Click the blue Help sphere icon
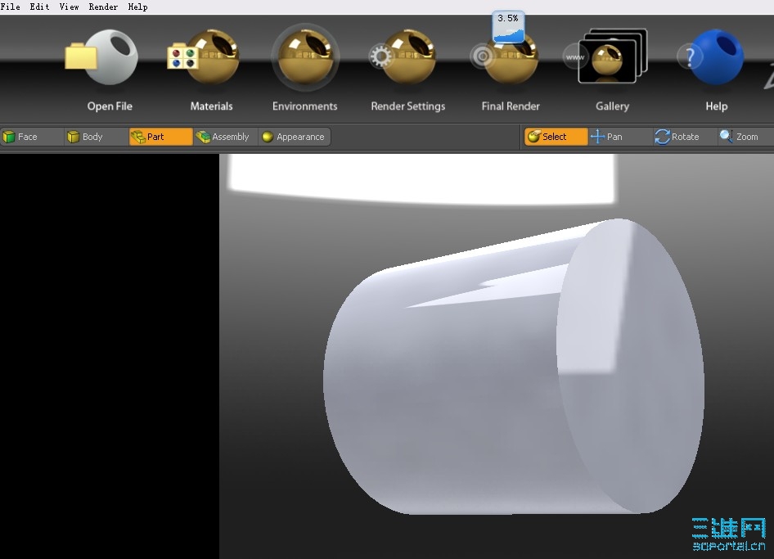 (711, 56)
